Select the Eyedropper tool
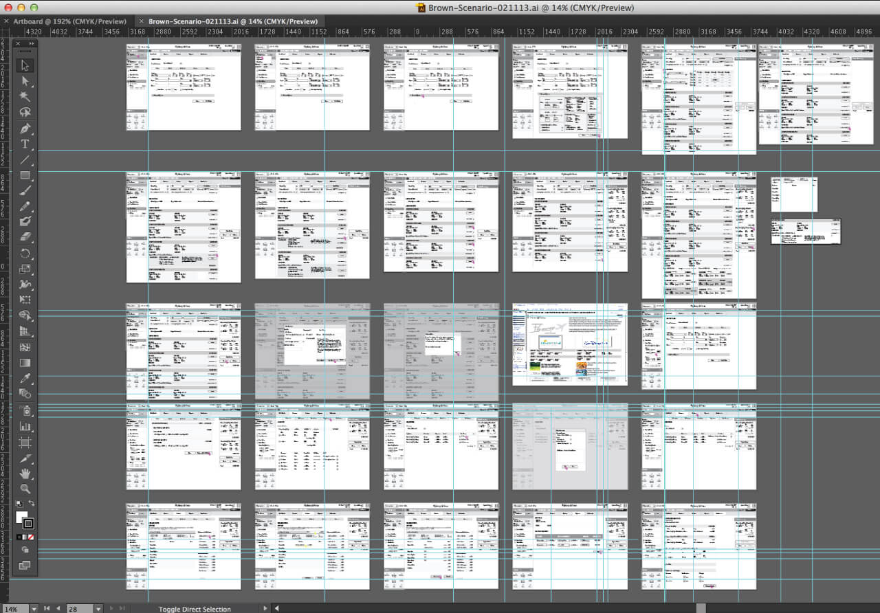The width and height of the screenshot is (880, 613). point(25,378)
